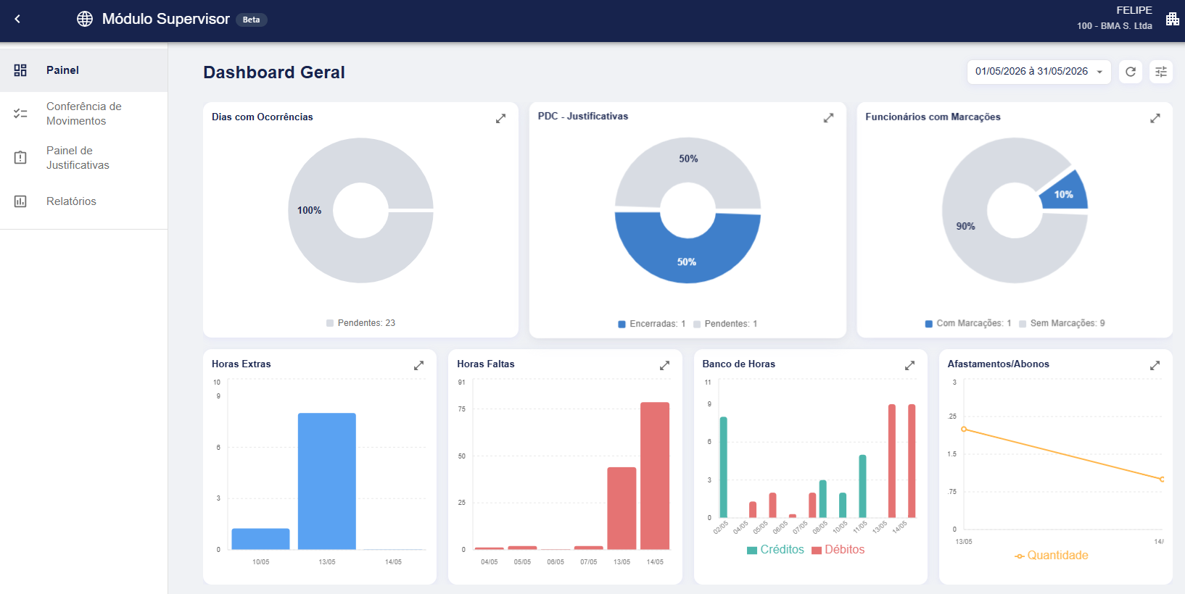Expand the Dias com Ocorrências chart
This screenshot has width=1185, height=594.
click(500, 118)
